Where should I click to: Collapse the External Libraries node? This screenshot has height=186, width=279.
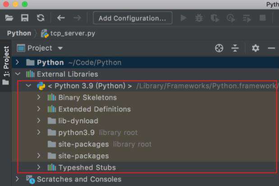tap(18, 73)
